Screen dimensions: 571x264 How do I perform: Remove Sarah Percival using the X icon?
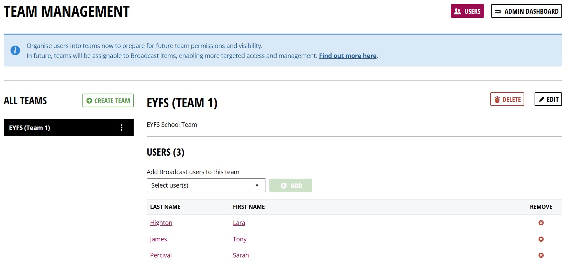pyautogui.click(x=541, y=255)
